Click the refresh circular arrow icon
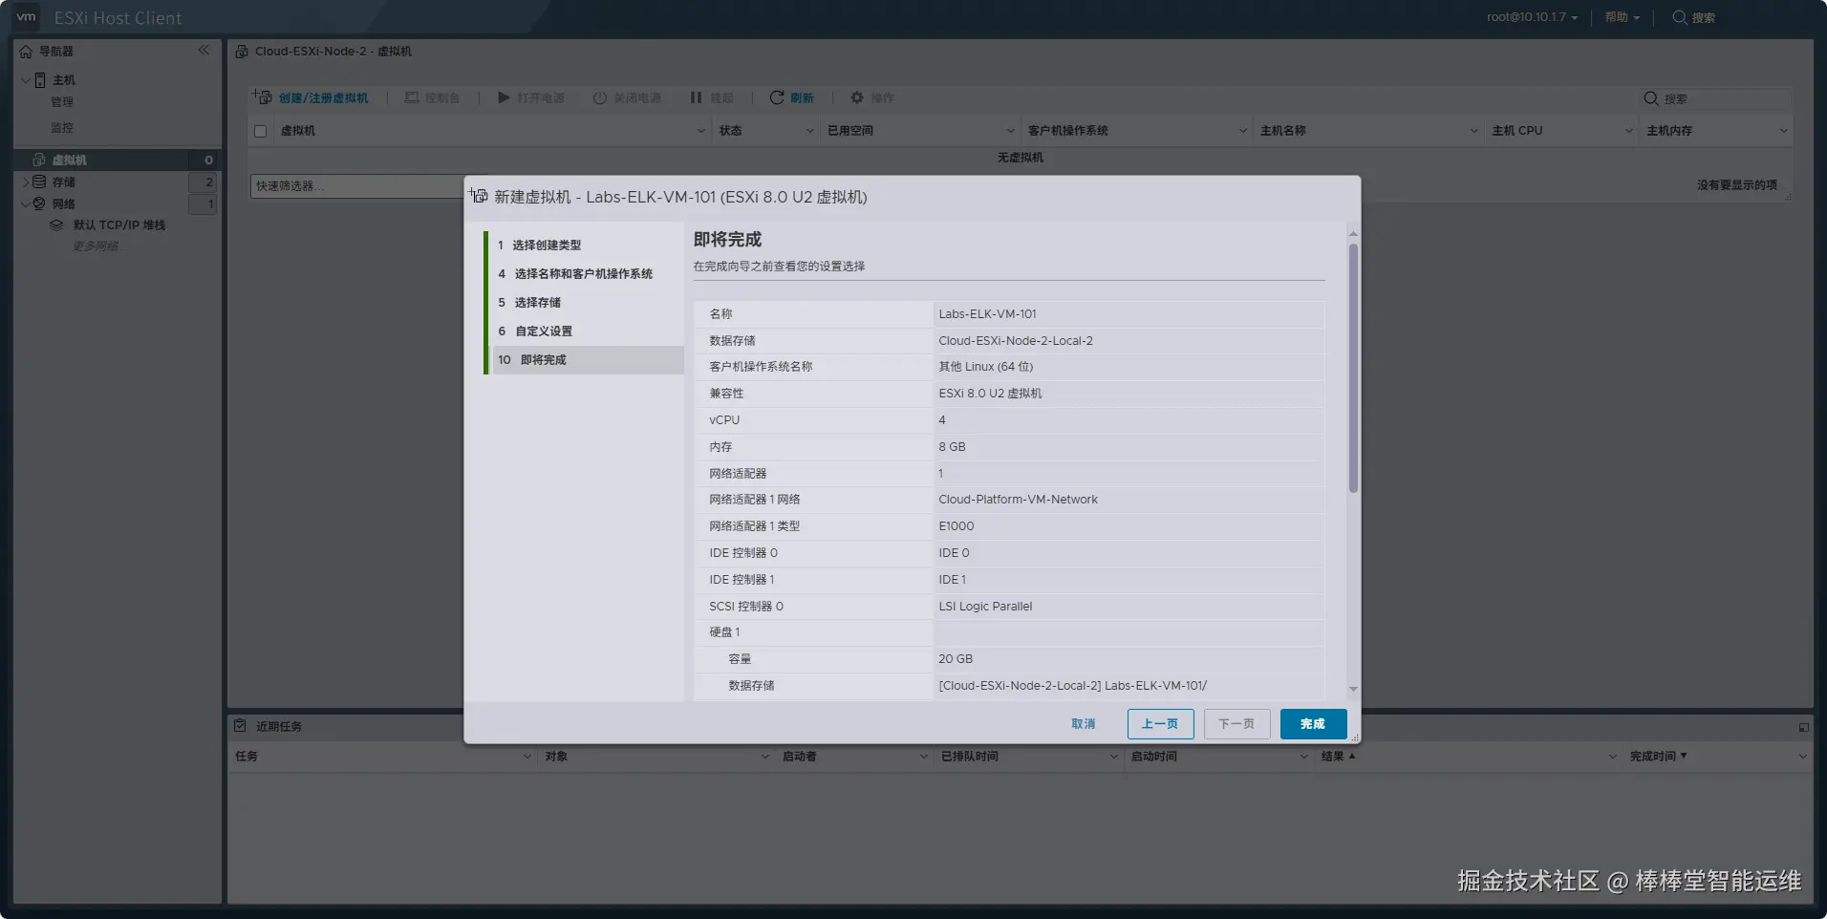Image resolution: width=1827 pixels, height=919 pixels. (x=777, y=97)
